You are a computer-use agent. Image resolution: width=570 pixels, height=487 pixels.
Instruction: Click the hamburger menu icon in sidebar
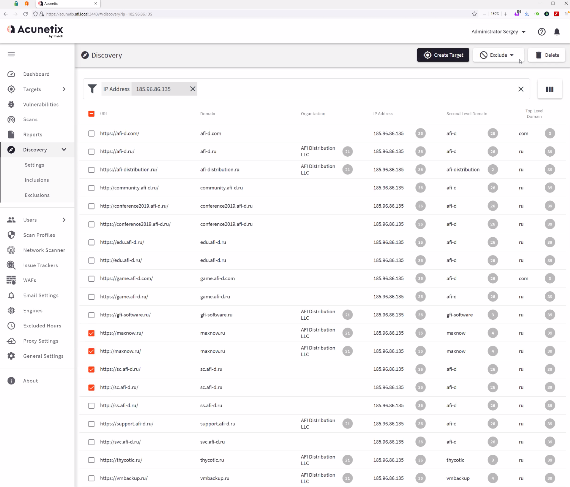point(11,54)
